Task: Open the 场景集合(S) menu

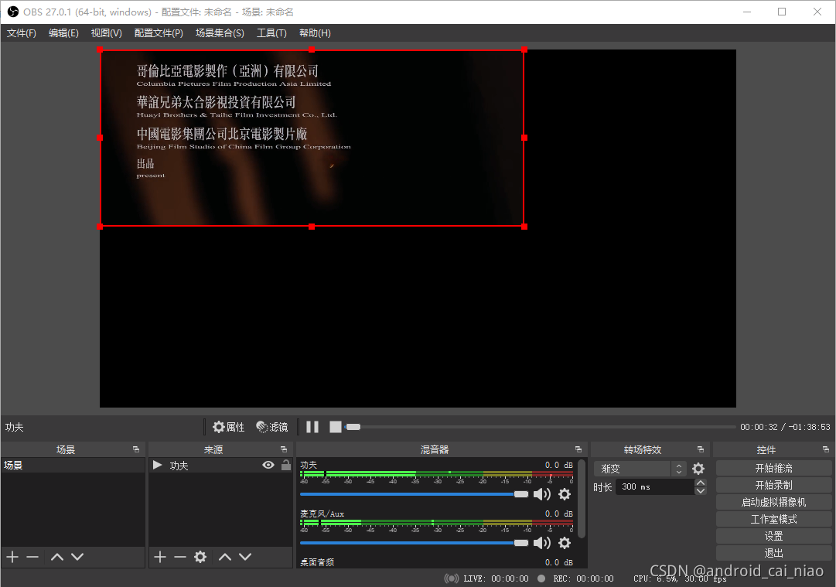Action: click(220, 33)
